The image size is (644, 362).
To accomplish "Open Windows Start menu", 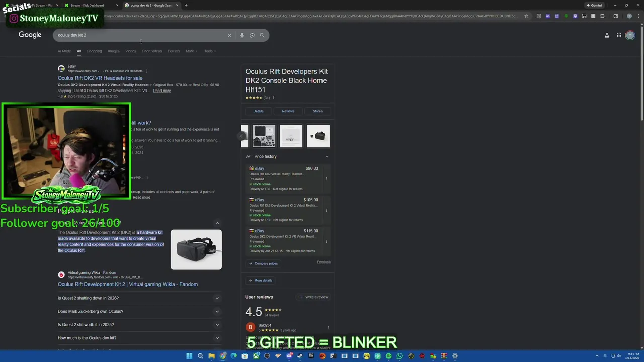I will coord(189,356).
